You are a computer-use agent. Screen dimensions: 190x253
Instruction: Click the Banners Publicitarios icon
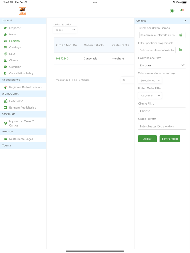coord(5,108)
